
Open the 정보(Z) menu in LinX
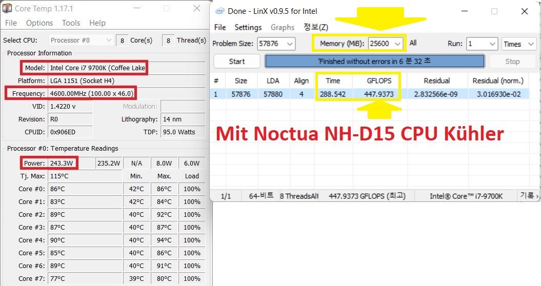pyautogui.click(x=316, y=27)
